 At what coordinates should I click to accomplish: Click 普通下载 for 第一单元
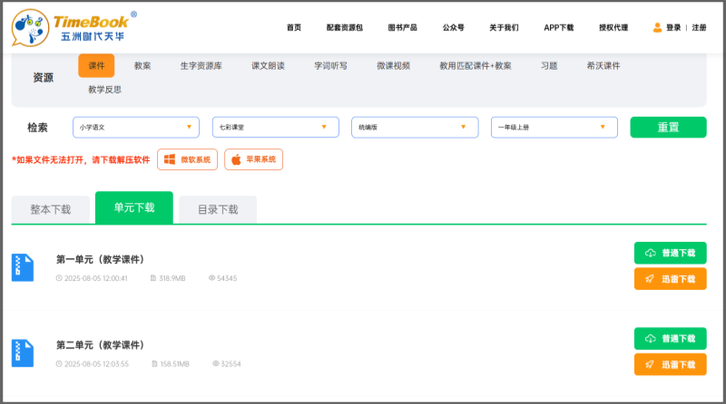(670, 253)
